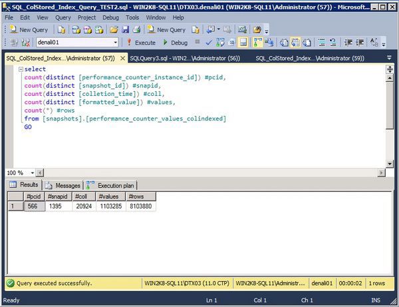Open the 100 % zoom dropdown
The width and height of the screenshot is (399, 307).
pyautogui.click(x=33, y=173)
